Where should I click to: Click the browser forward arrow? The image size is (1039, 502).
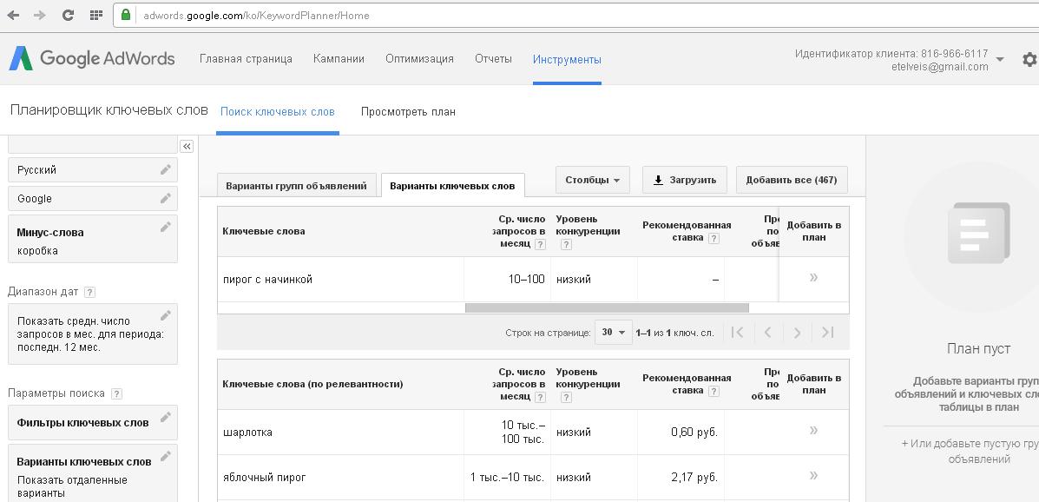click(x=40, y=16)
